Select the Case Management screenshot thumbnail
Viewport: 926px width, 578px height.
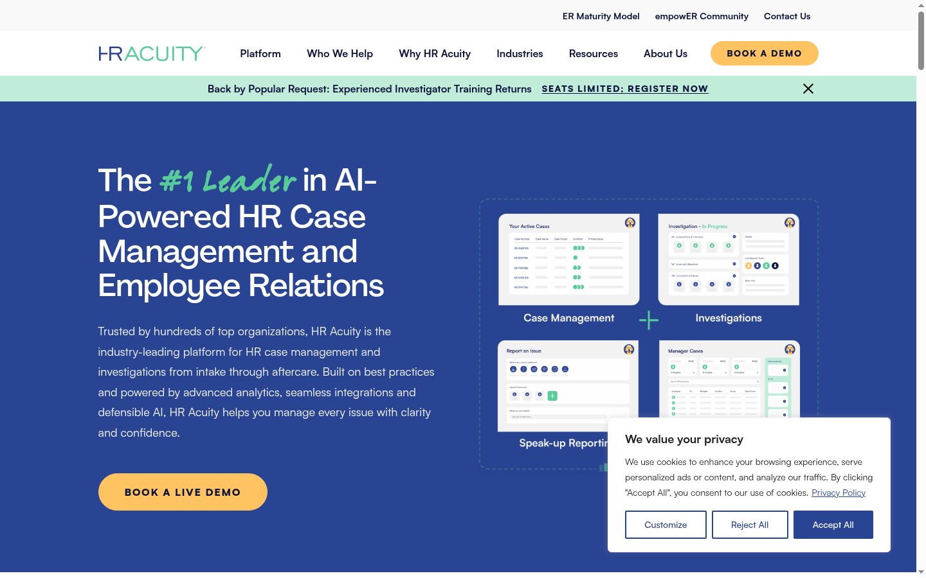[569, 259]
